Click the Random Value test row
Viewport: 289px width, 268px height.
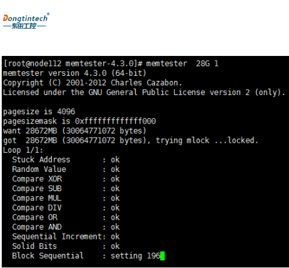66,170
